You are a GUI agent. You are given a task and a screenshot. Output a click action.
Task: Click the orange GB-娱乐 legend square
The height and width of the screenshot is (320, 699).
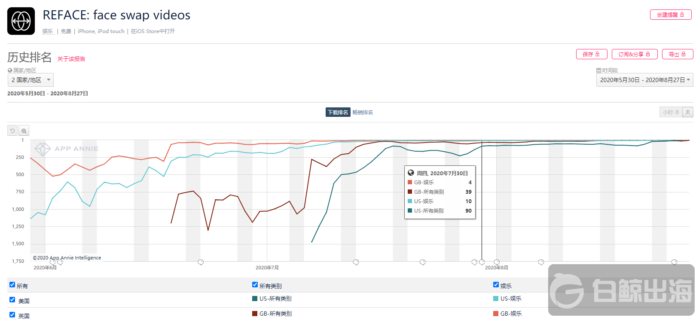496,314
